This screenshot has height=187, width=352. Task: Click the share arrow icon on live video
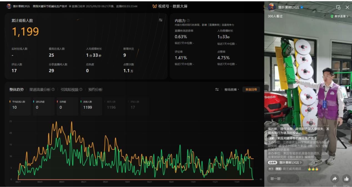click(335, 179)
